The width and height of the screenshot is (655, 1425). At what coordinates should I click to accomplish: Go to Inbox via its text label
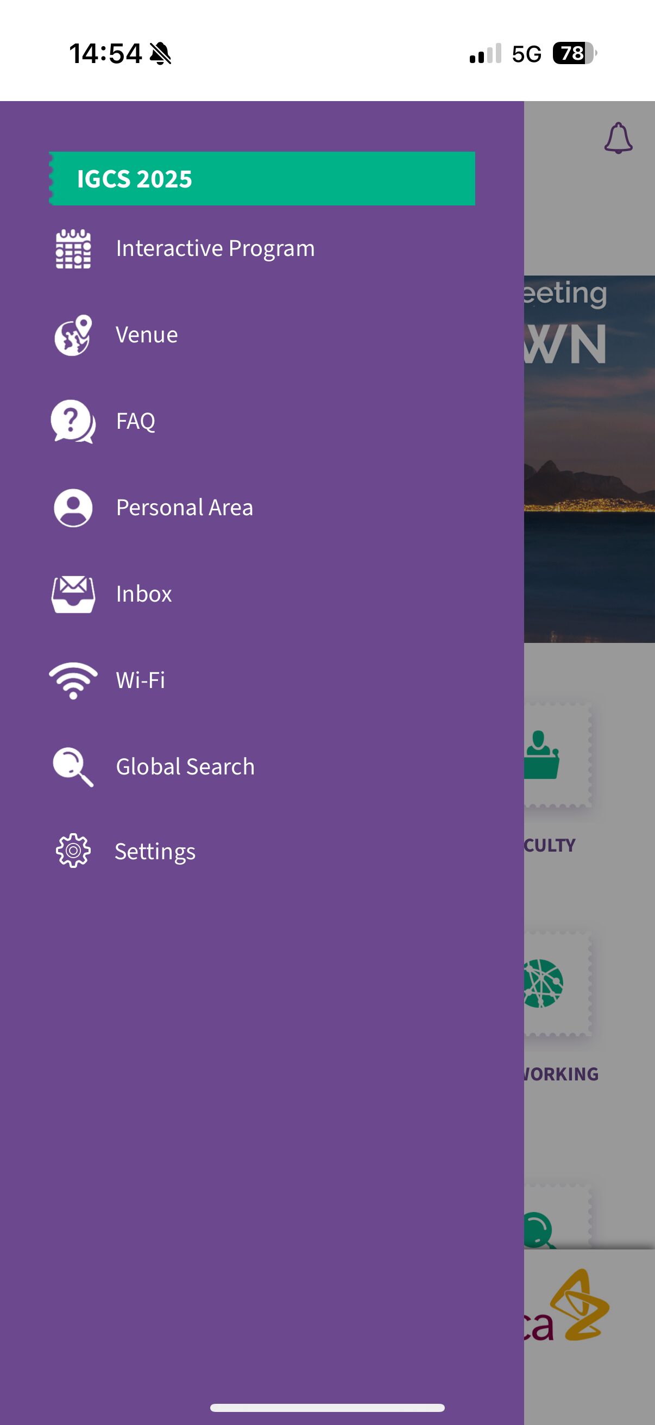click(x=144, y=594)
